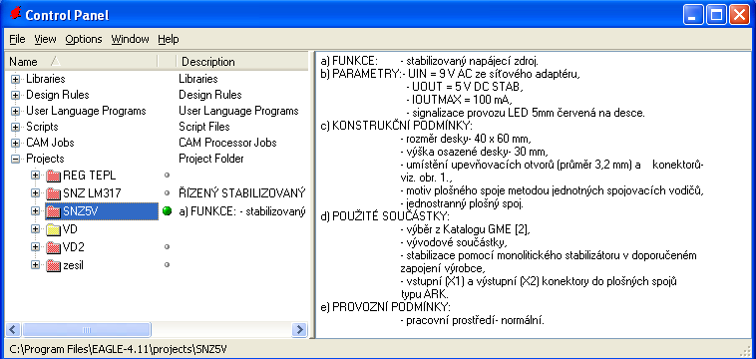The width and height of the screenshot is (756, 359).
Task: Open the Help menu
Action: [169, 39]
